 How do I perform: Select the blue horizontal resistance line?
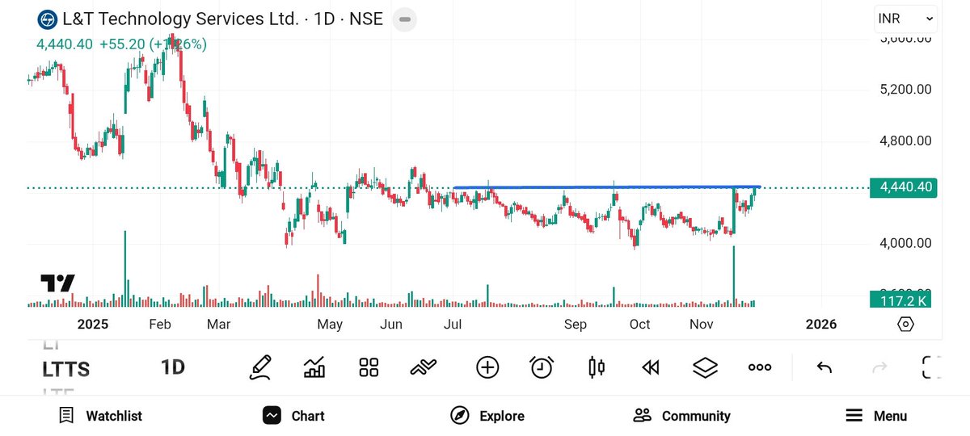(x=606, y=187)
